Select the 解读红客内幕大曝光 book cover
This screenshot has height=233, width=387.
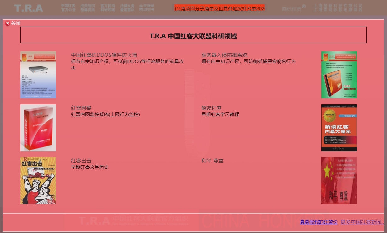coord(339,128)
